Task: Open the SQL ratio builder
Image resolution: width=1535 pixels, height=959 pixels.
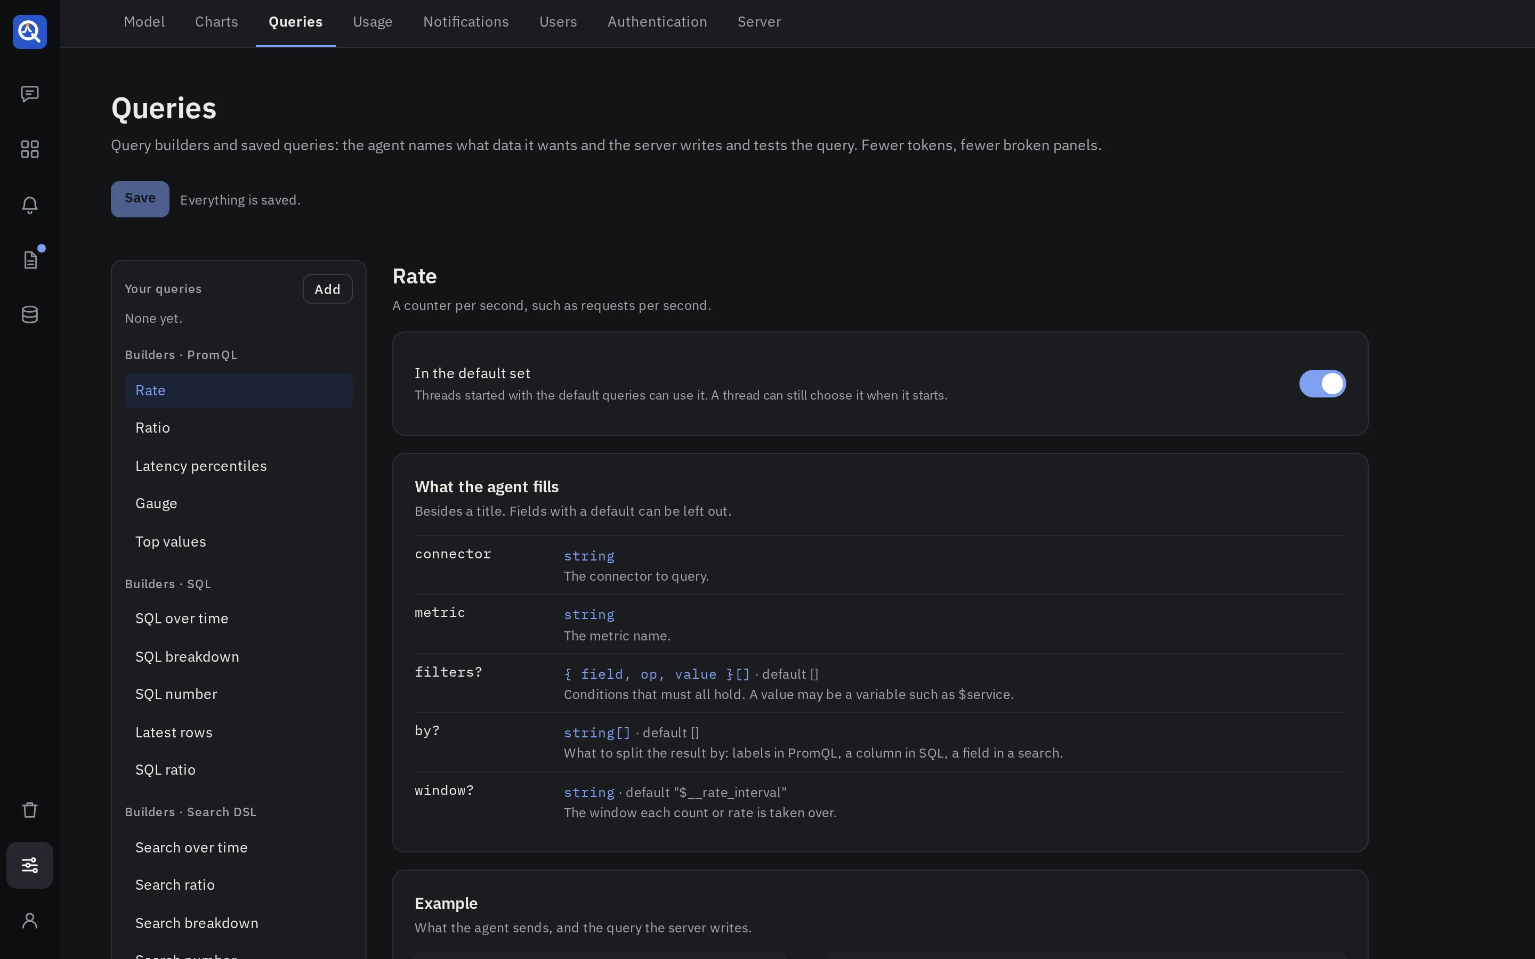Action: tap(238, 769)
